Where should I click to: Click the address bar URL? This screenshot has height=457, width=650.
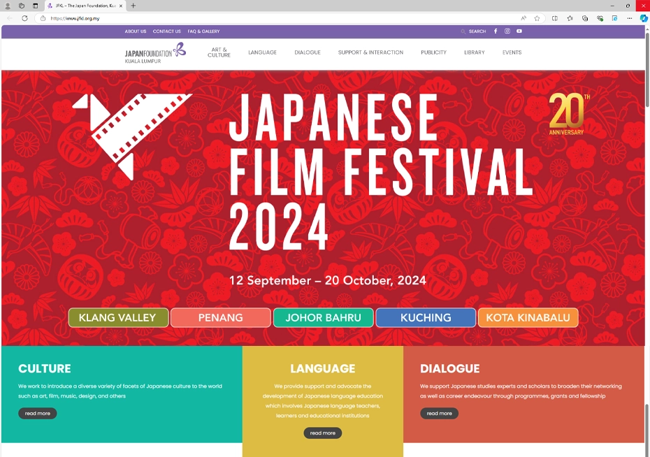75,18
